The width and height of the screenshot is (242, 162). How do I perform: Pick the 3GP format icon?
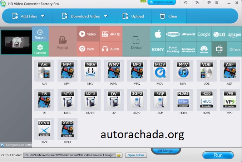[160, 100]
